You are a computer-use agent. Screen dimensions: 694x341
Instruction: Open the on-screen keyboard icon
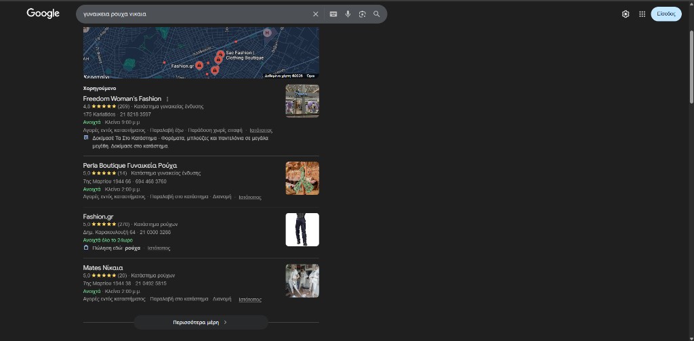333,14
